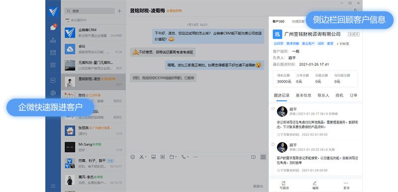
Task: Expand the screenshot dropdown arrow next to scissors
Action: tap(146, 157)
